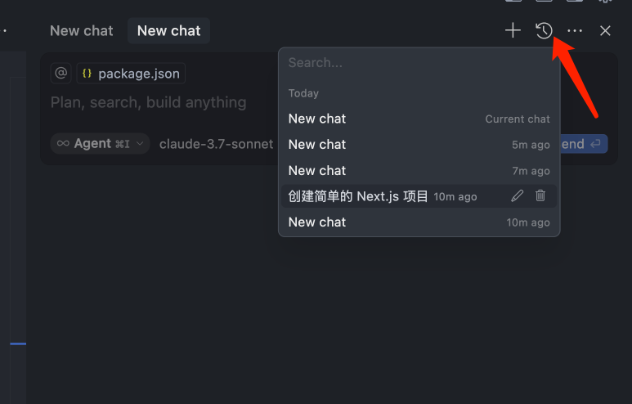Click the @ add context icon
The height and width of the screenshot is (404, 632).
coord(61,74)
